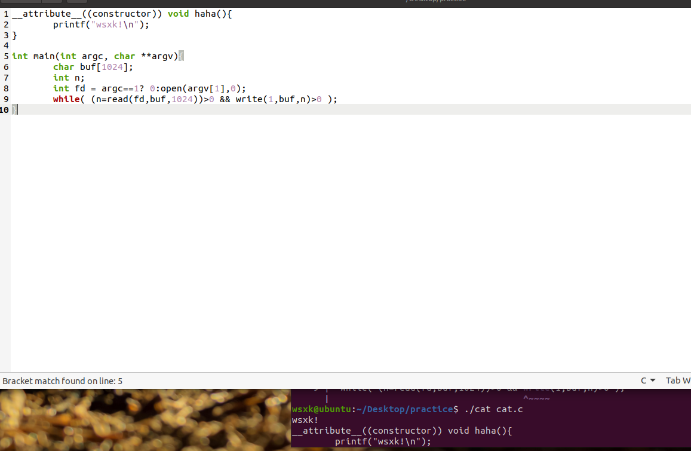Click the 'wsxk!' output line in the terminal
Image resolution: width=691 pixels, height=451 pixels.
point(305,420)
